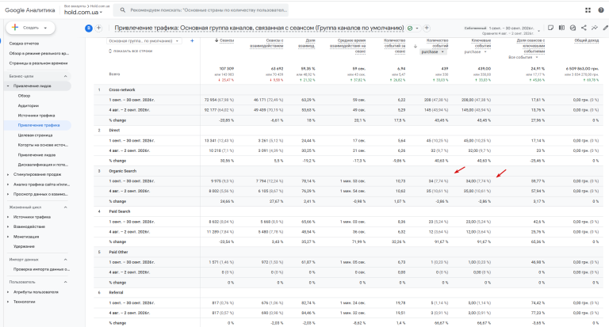Add a comparison with the plus beside blue chip
The height and width of the screenshot is (327, 609).
click(98, 28)
